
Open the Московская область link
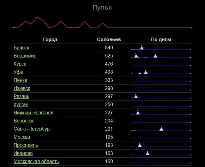coord(36,162)
